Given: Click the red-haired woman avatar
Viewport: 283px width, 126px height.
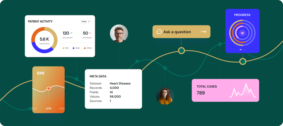Looking at the screenshot, I should [x=165, y=96].
